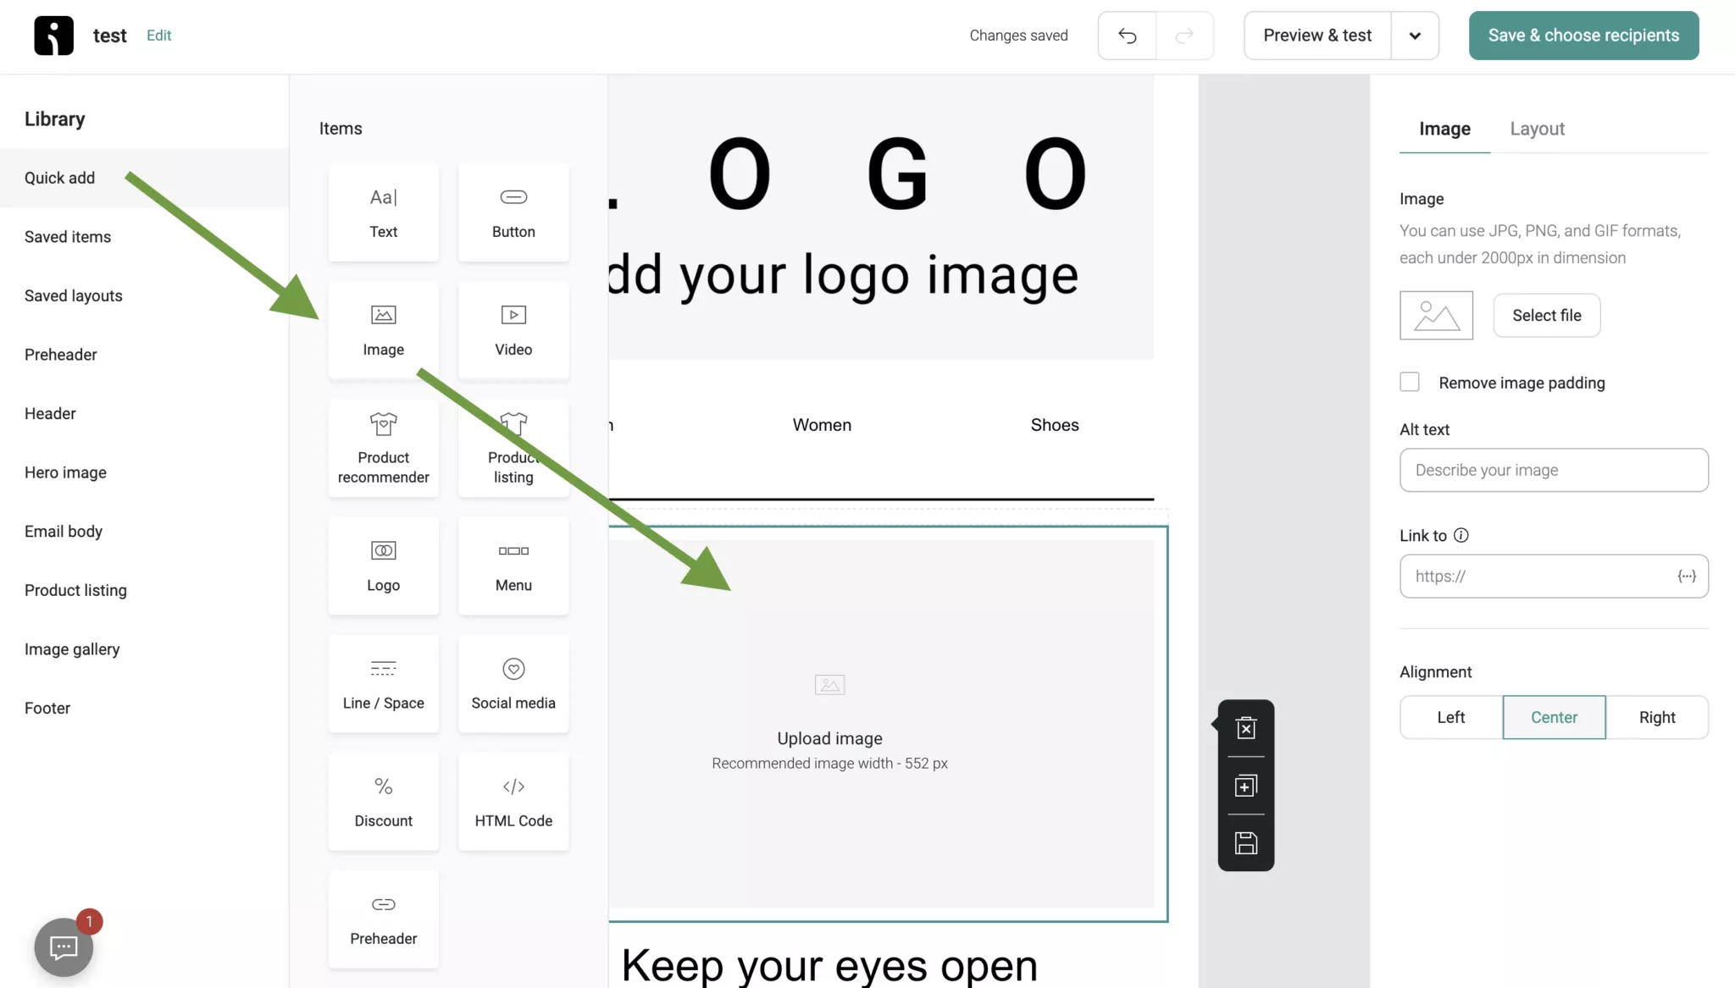1735x988 pixels.
Task: Open the chat messenger bubble
Action: click(x=62, y=947)
